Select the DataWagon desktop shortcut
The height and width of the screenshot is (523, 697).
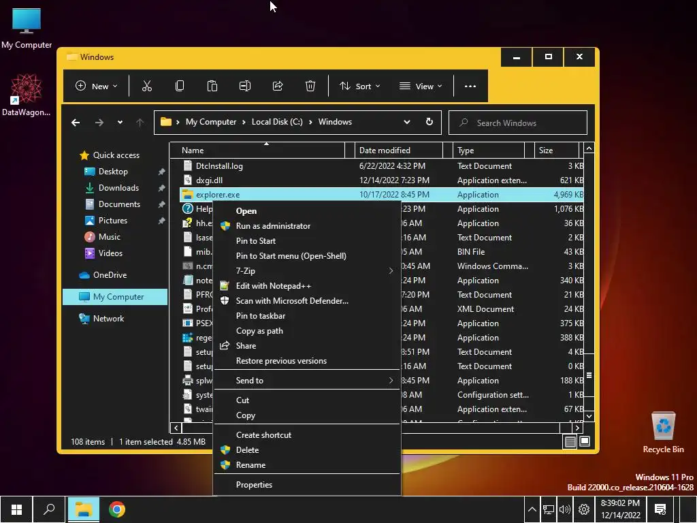pyautogui.click(x=27, y=95)
